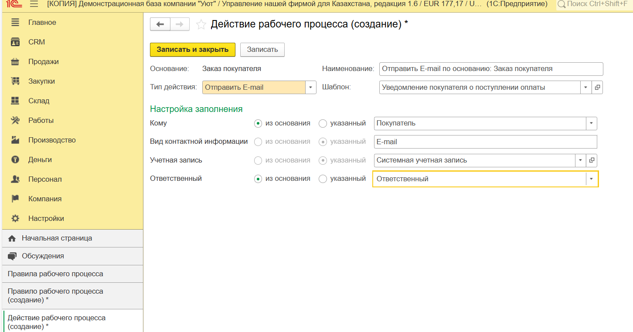Expand the Кому recipient dropdown
The width and height of the screenshot is (633, 332).
(591, 124)
